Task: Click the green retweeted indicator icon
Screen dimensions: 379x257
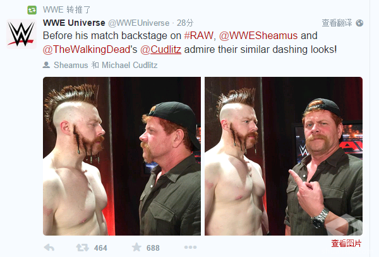Action: tap(32, 10)
